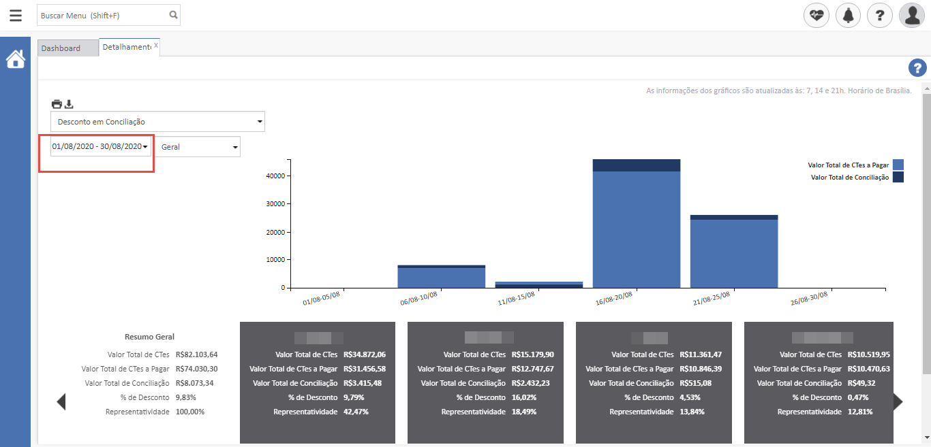Toggle Valor Total de CTes a Pagar legend swatch
Viewport: 931px width, 447px height.
click(x=898, y=165)
